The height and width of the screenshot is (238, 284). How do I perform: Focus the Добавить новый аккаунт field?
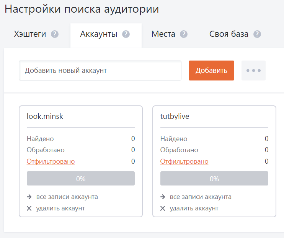[x=100, y=71]
